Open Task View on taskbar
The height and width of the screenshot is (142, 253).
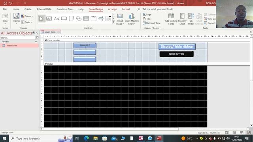[77, 138]
